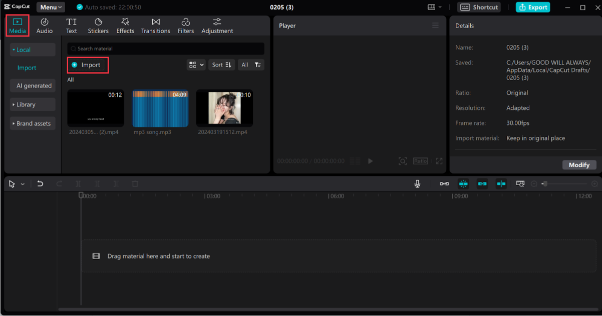Toggle fullscreen preview in Player
602x316 pixels.
tap(439, 161)
